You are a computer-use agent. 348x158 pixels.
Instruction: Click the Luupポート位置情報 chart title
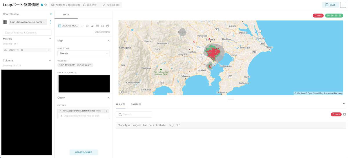pyautogui.click(x=21, y=5)
